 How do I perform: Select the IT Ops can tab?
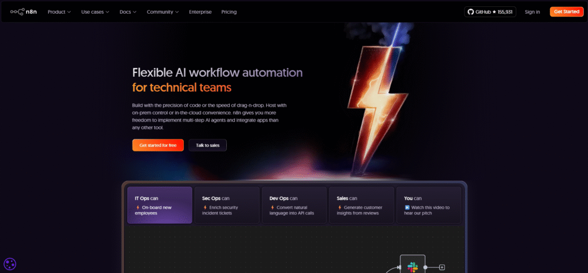(160, 205)
